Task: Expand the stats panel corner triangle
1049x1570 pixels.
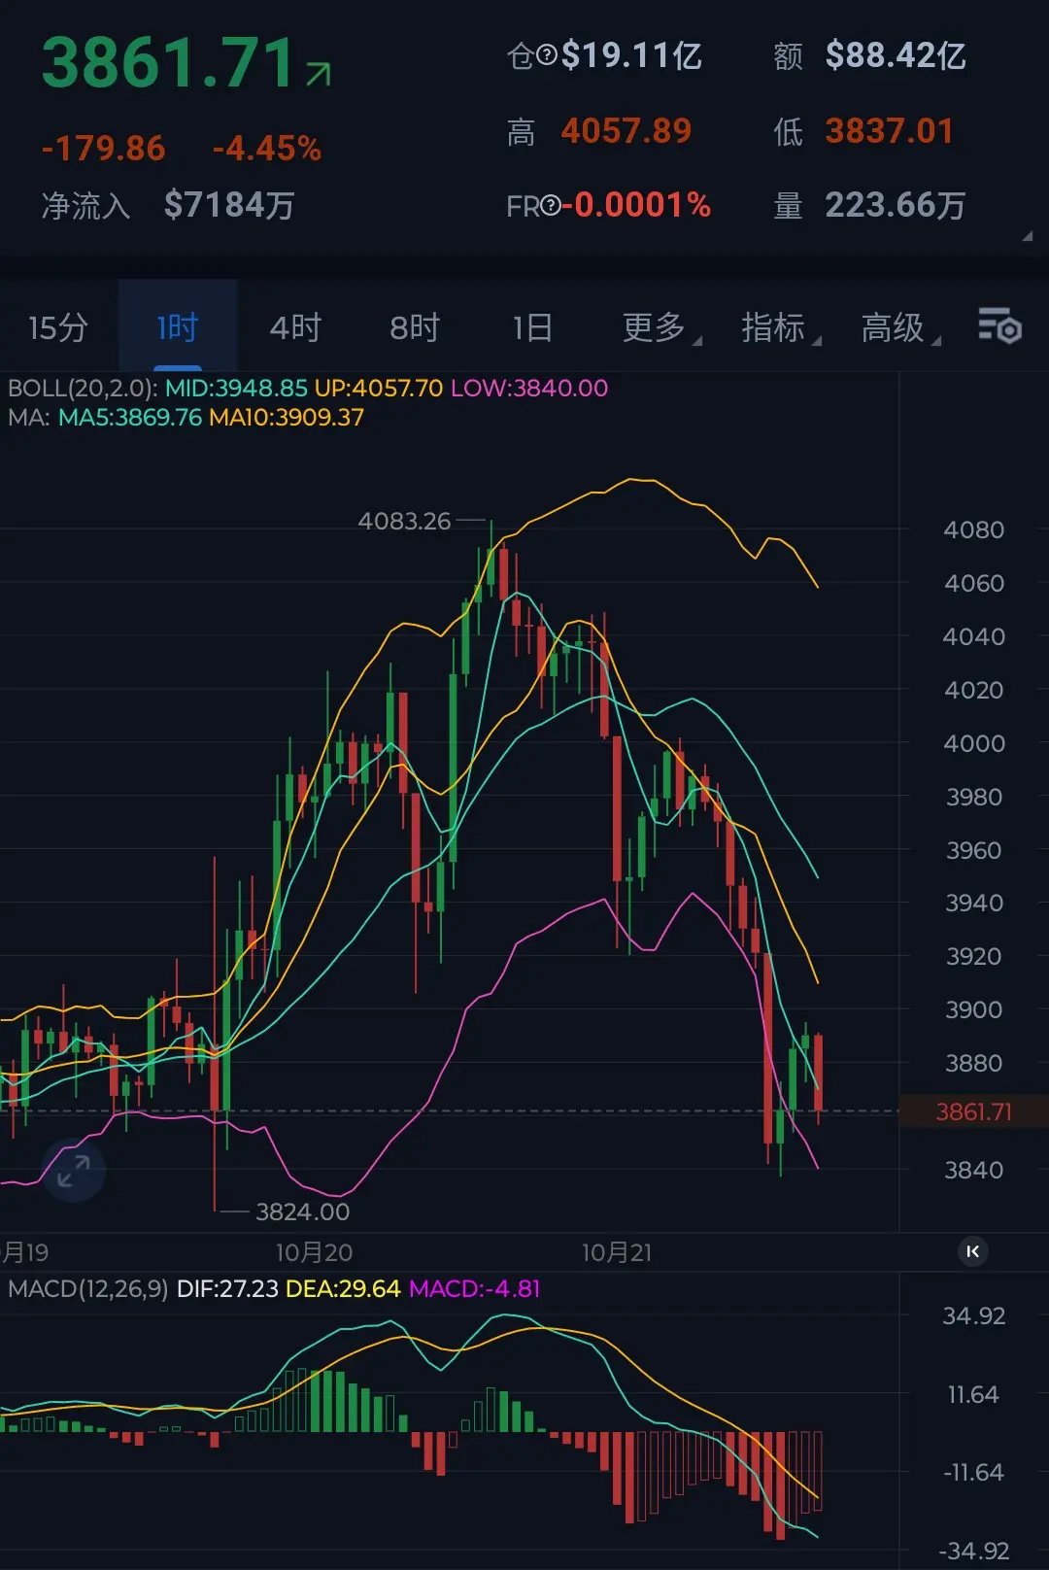Action: (1027, 236)
